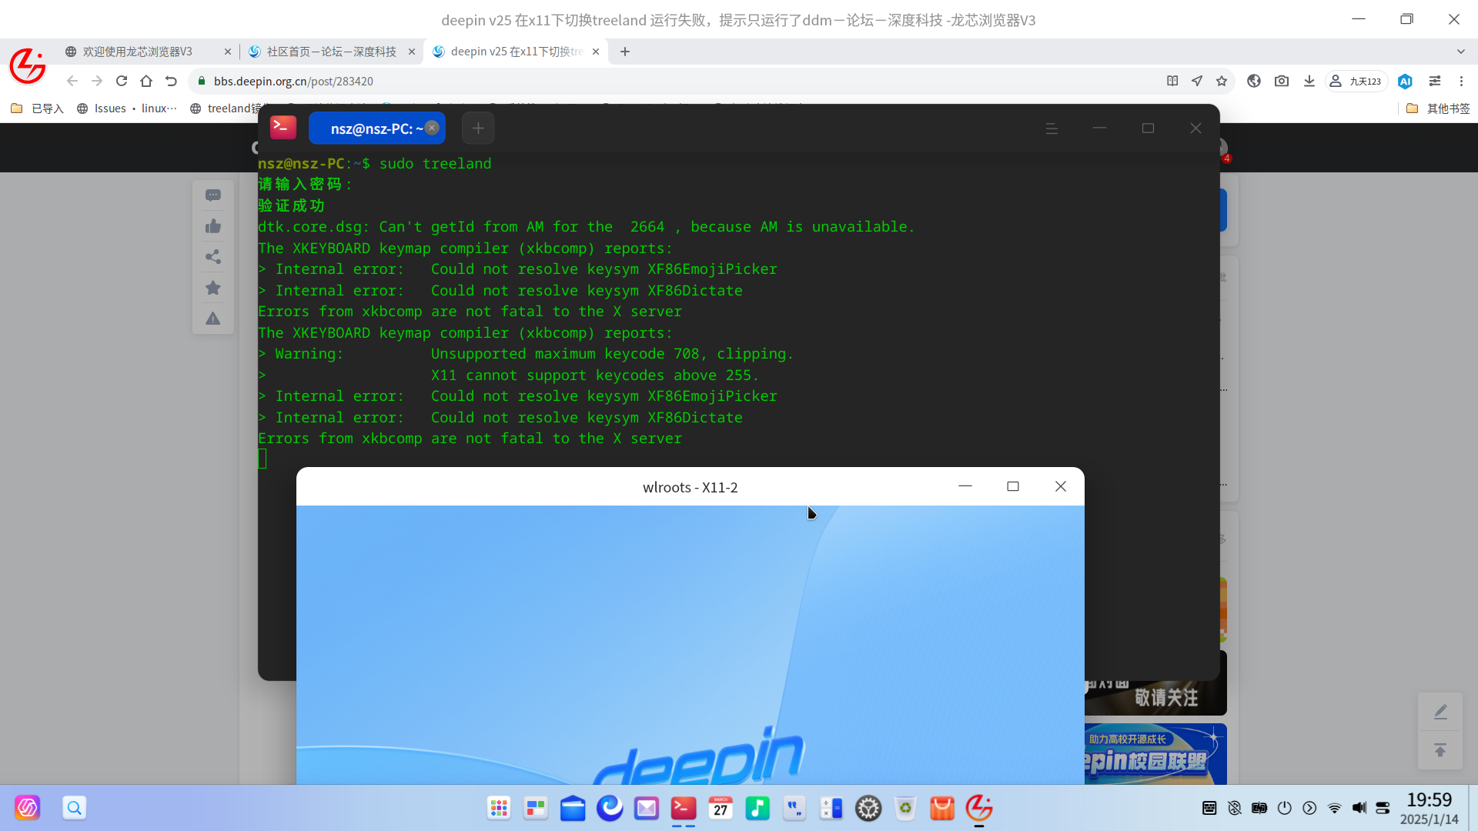1478x831 pixels.
Task: Like the post with thumbs-up icon
Action: tap(213, 226)
